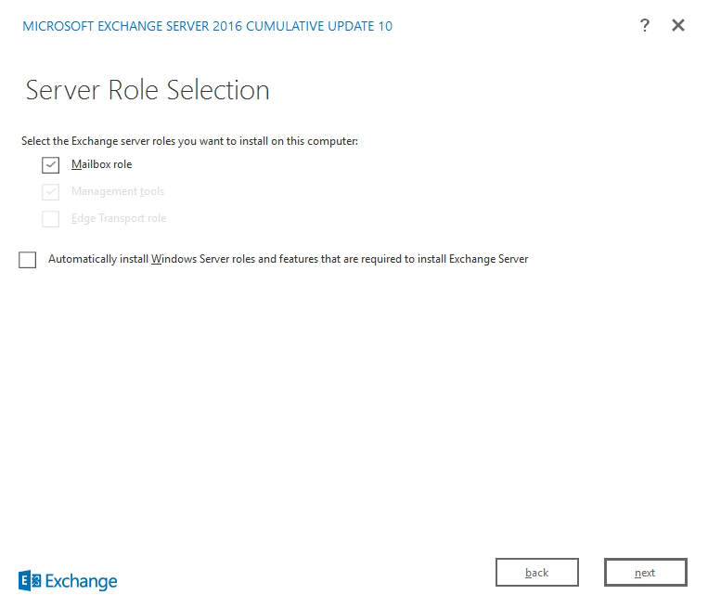This screenshot has height=595, width=708.
Task: Click the Edge Transport role label
Action: point(119,218)
